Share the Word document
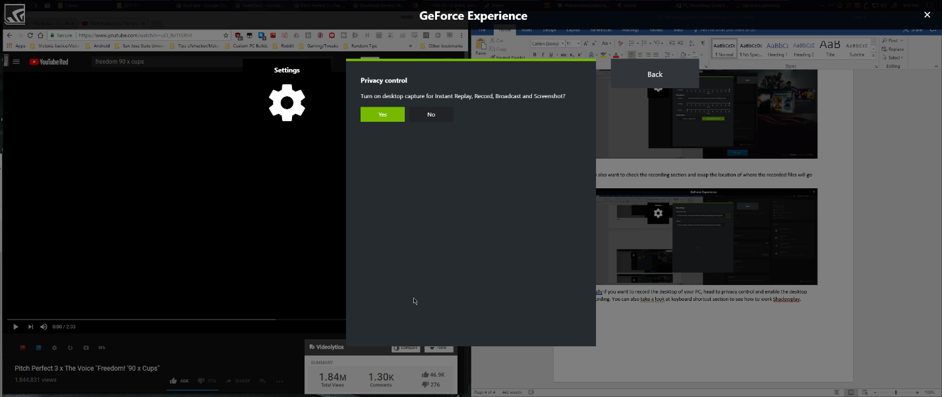 point(912,30)
